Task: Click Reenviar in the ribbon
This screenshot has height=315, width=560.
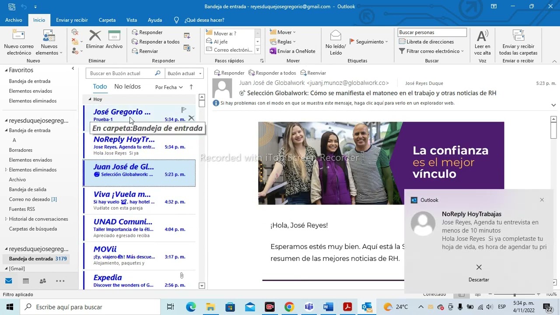Action: pos(145,51)
